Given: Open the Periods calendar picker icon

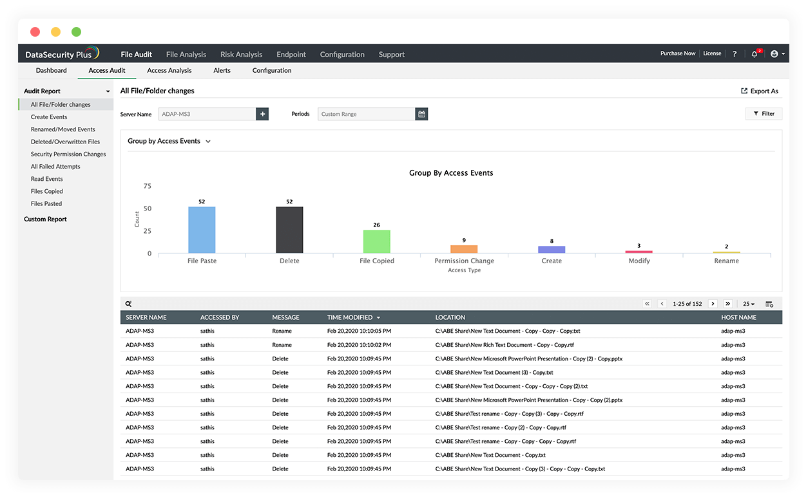Looking at the screenshot, I should (421, 113).
